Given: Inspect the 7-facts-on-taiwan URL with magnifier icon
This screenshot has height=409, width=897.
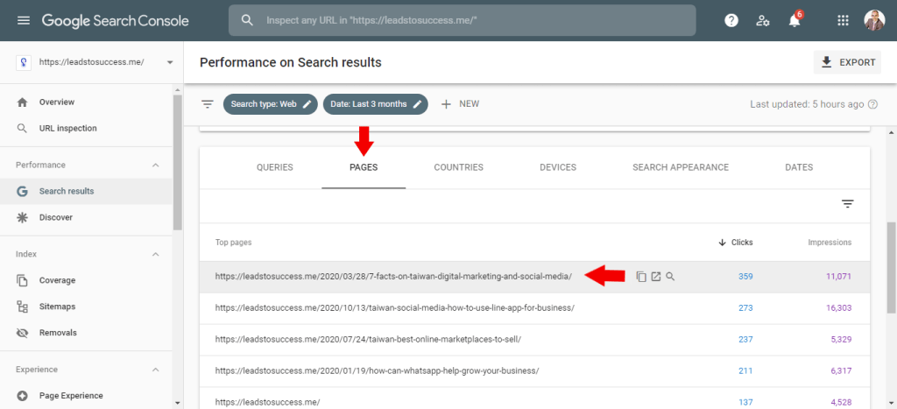Looking at the screenshot, I should pyautogui.click(x=670, y=277).
